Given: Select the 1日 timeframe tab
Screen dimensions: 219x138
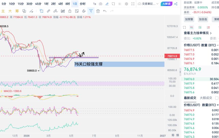Looking at the screenshot, I should click(x=75, y=4).
